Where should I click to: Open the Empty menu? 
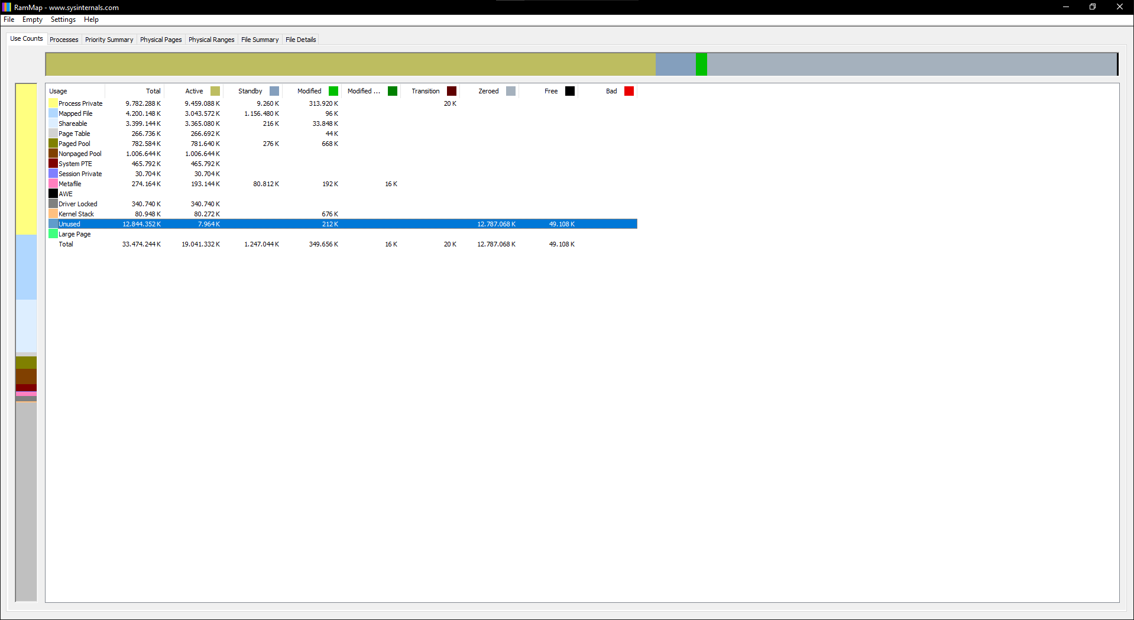coord(33,20)
